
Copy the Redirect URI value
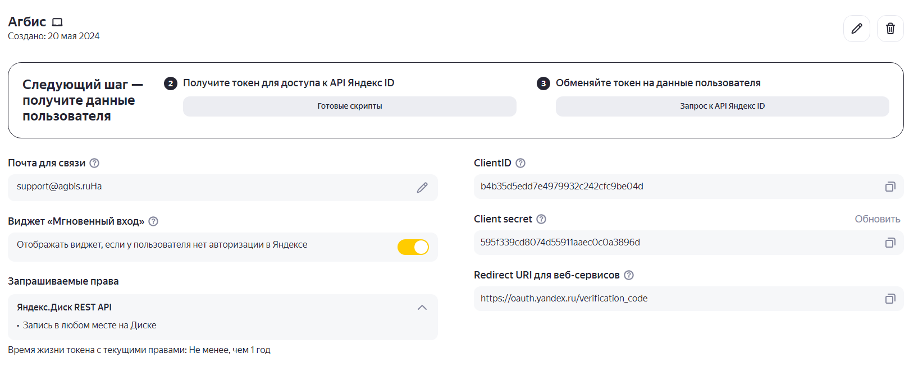[x=890, y=299]
